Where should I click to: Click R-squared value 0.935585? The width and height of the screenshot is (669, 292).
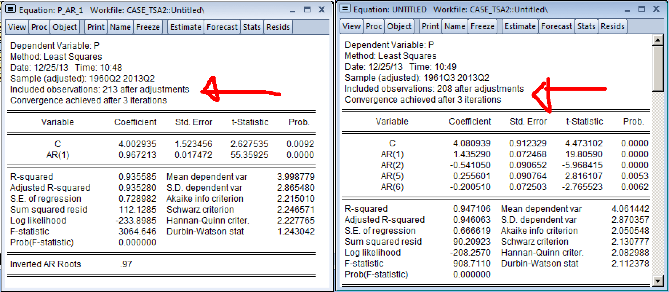[137, 177]
